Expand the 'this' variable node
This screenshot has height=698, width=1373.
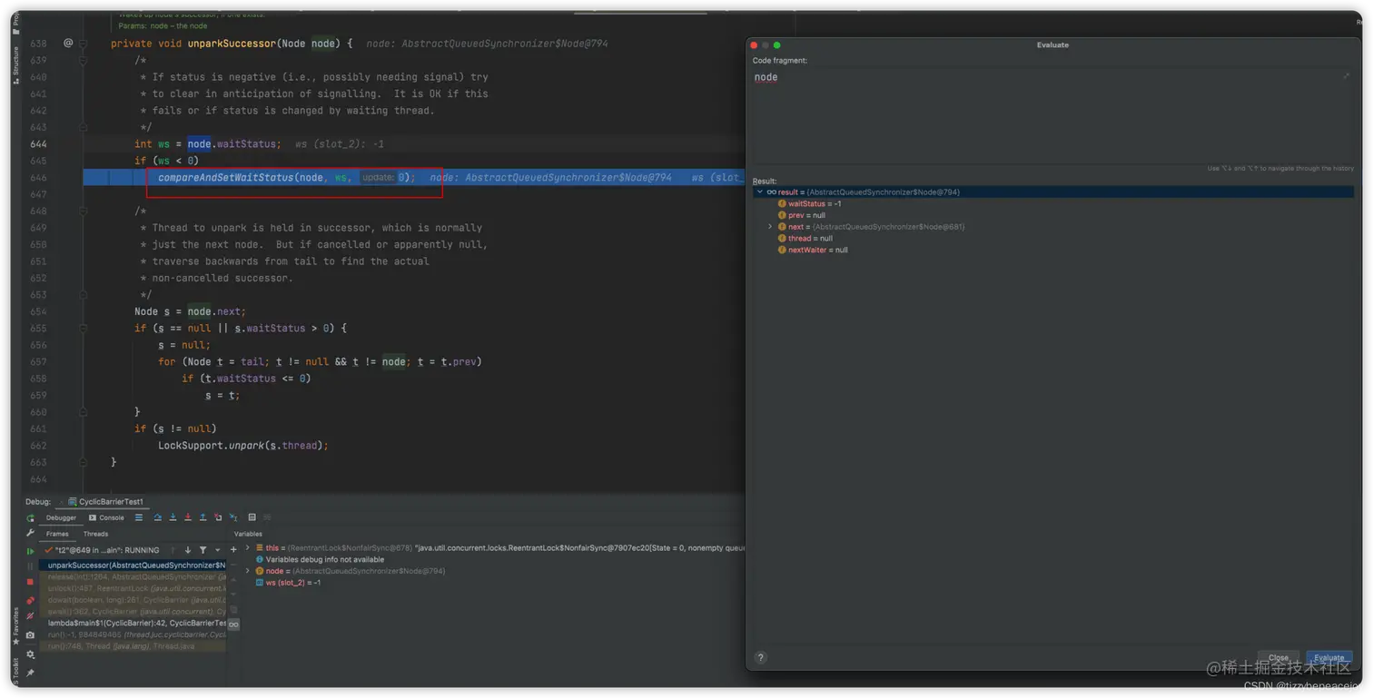click(x=247, y=547)
